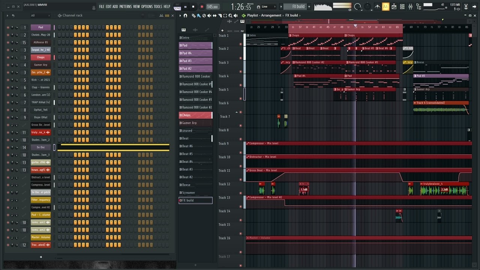Pause playback in the transport bar
This screenshot has height=270, width=480.
point(185,6)
